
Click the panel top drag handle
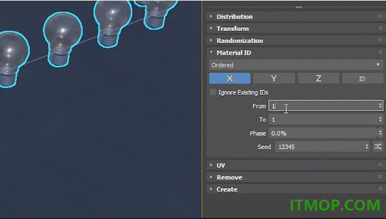[299, 7]
